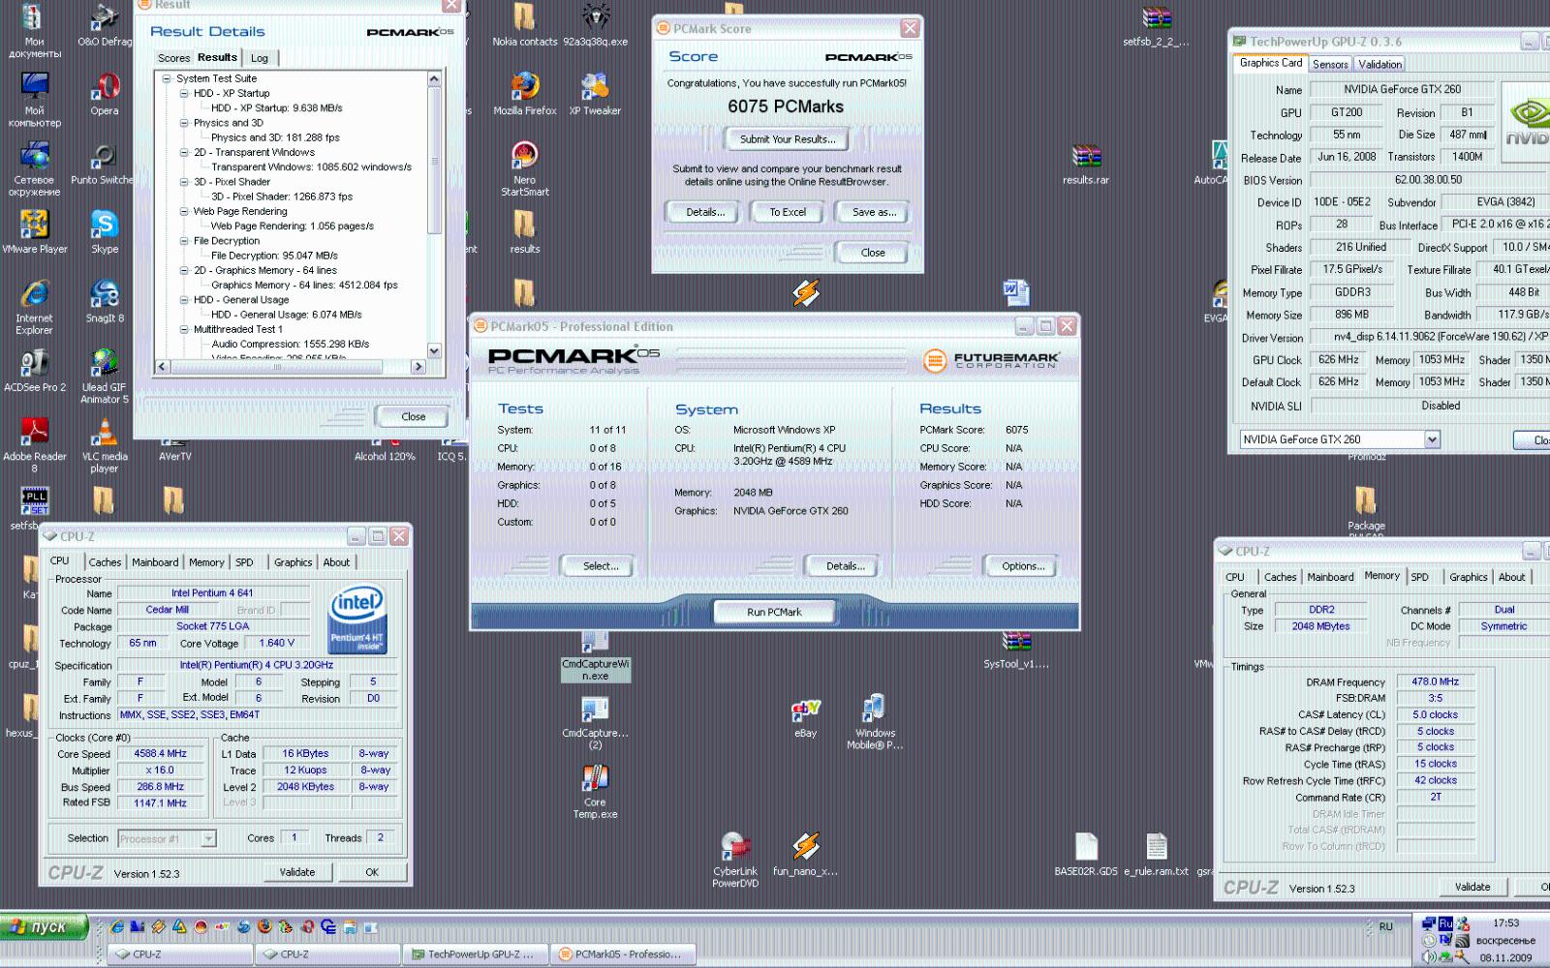Open the Mozilla Firefox desktop icon
This screenshot has width=1550, height=968.
(525, 94)
